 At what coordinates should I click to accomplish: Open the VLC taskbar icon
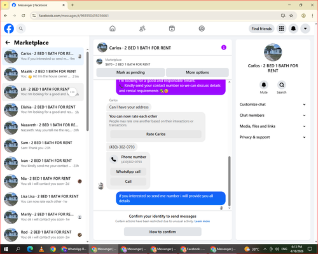(x=41, y=249)
